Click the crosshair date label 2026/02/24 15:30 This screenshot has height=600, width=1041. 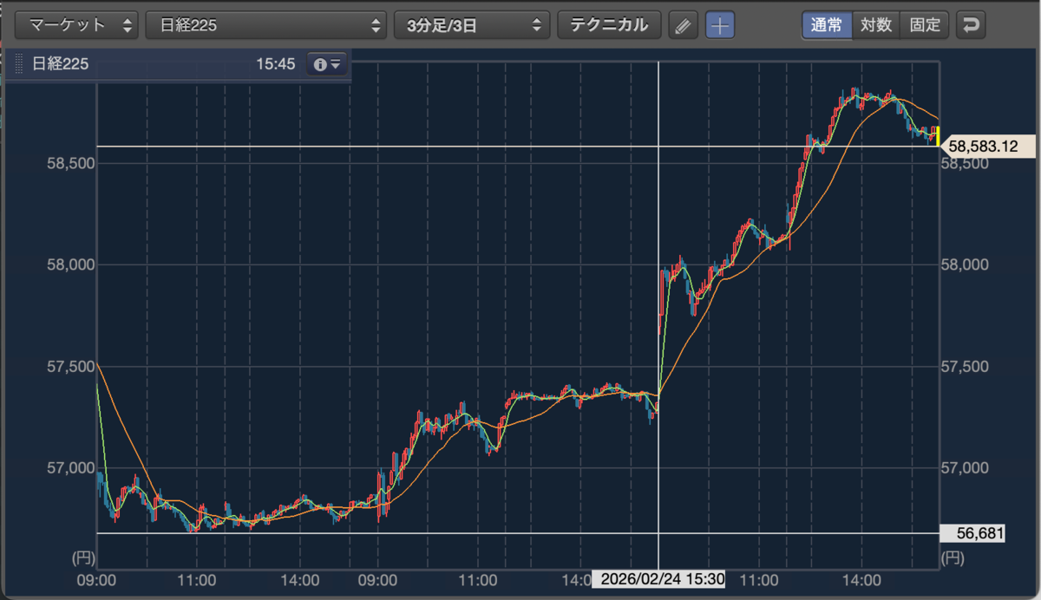pos(658,579)
